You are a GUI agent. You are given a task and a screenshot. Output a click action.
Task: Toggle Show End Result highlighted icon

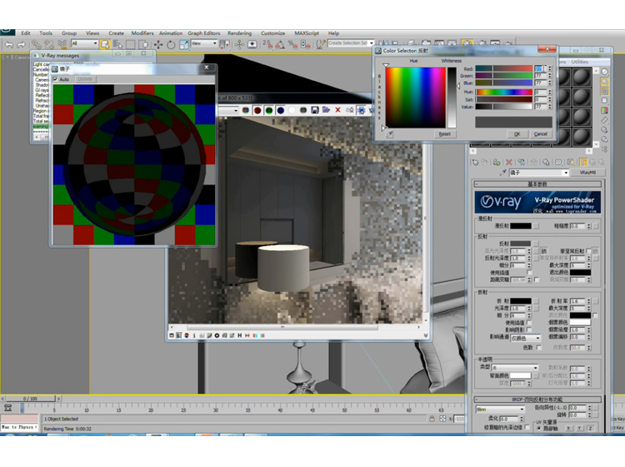pyautogui.click(x=583, y=163)
